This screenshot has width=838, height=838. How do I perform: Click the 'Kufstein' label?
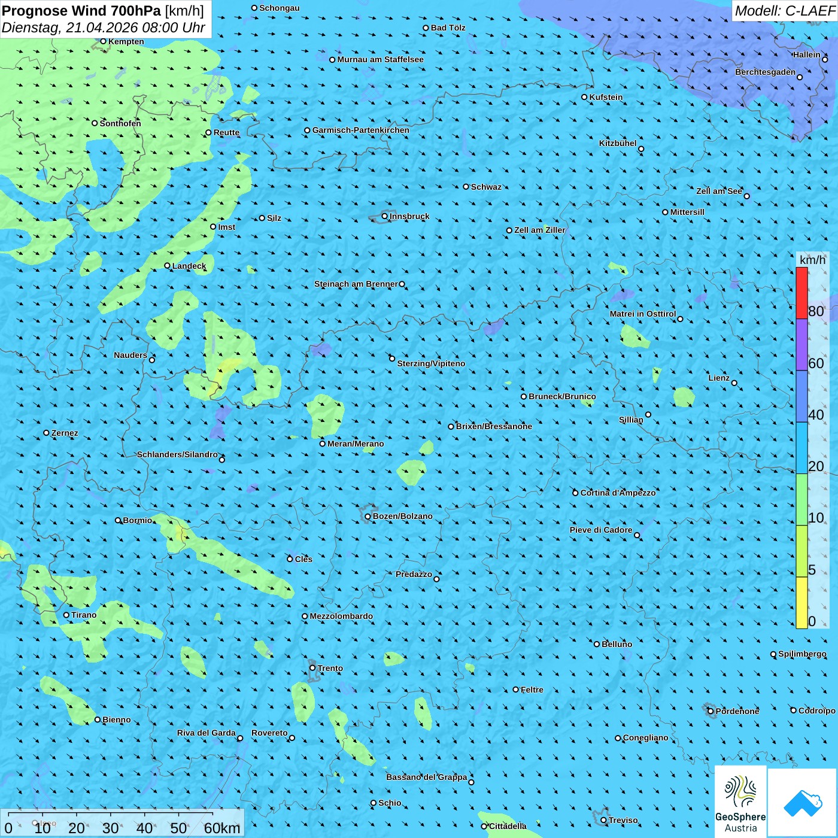coord(606,97)
